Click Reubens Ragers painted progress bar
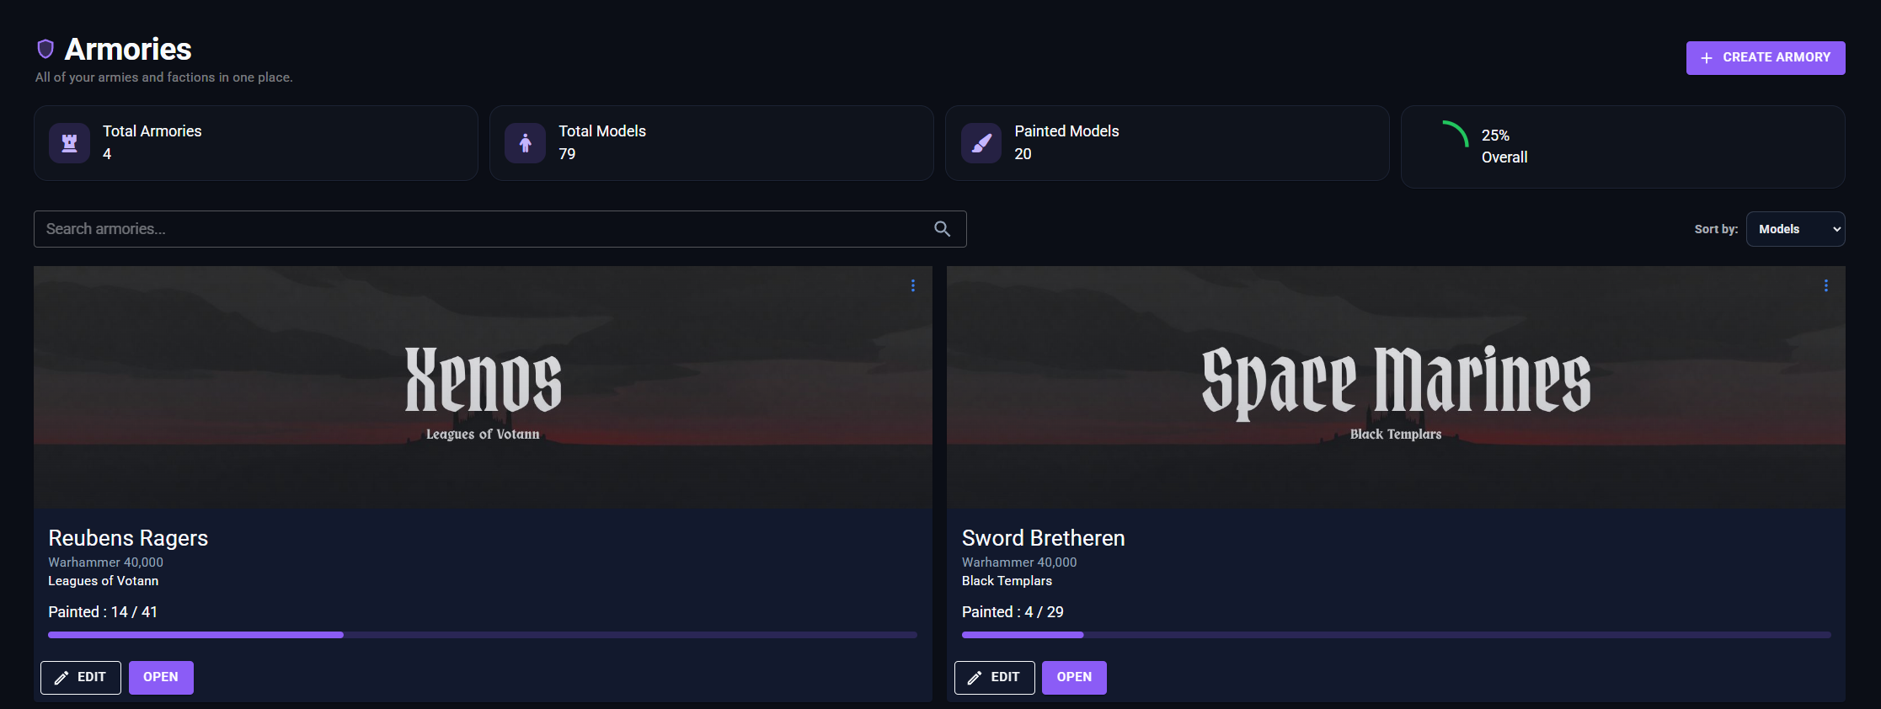The image size is (1881, 709). tap(483, 635)
